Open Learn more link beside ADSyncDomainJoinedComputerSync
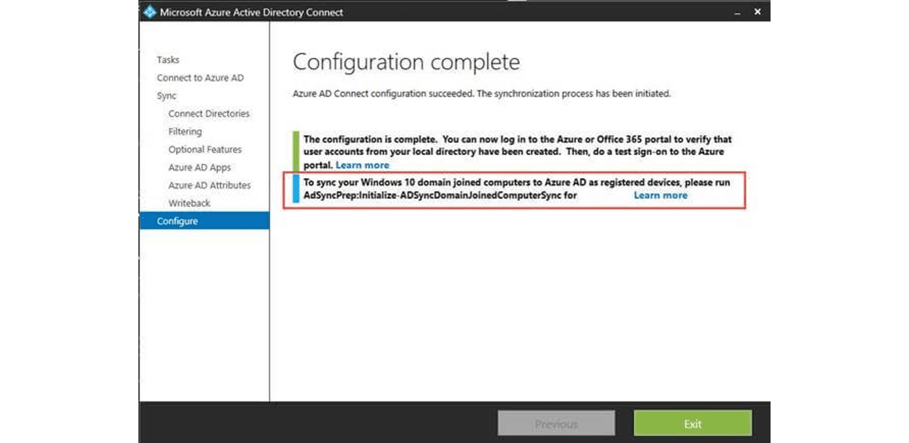The height and width of the screenshot is (443, 909). click(x=660, y=195)
